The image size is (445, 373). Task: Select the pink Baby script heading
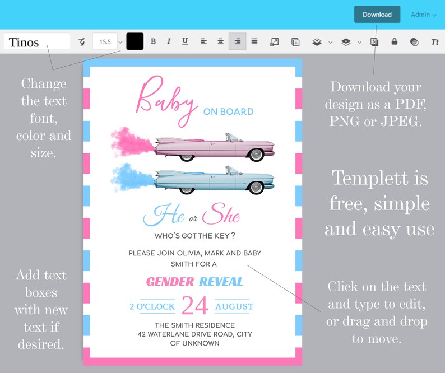[x=167, y=101]
